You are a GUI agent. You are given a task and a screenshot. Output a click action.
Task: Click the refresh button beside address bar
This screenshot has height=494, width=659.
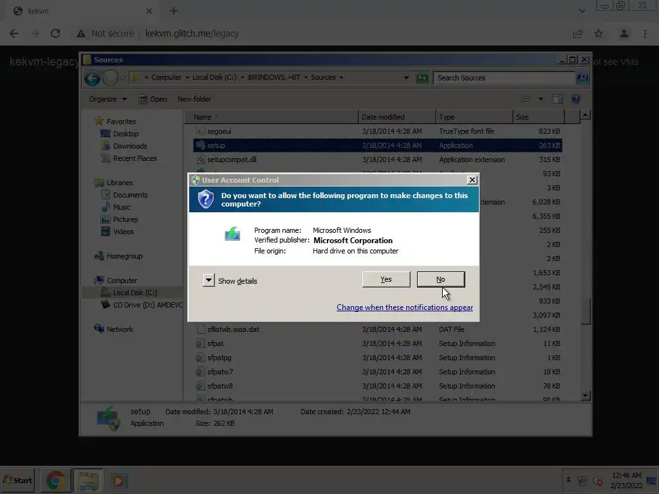[422, 78]
